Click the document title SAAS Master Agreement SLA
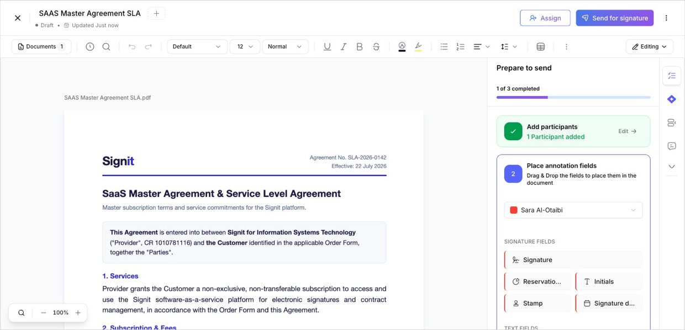 [89, 13]
